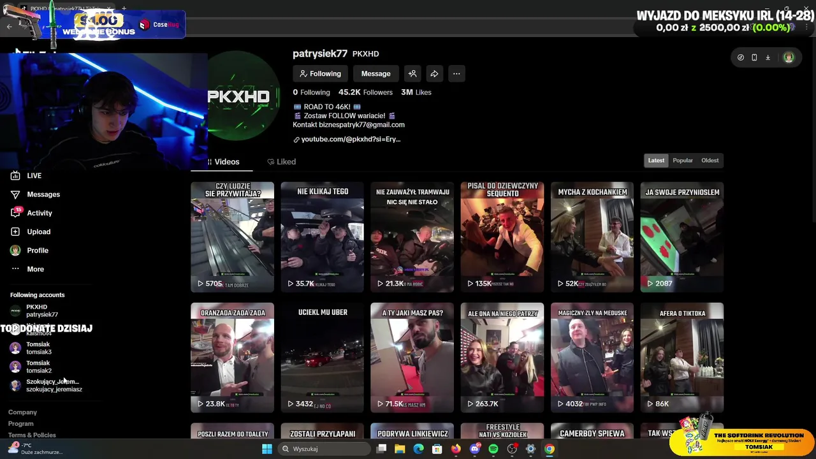Open video 'UCIEKL MU UBER'
The height and width of the screenshot is (459, 816).
(322, 358)
